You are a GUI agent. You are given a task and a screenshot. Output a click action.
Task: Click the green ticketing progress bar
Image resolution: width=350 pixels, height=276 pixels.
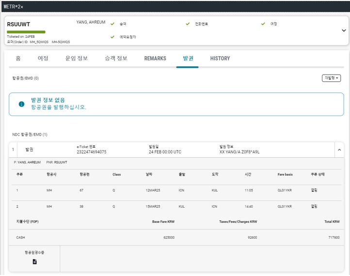click(26, 32)
